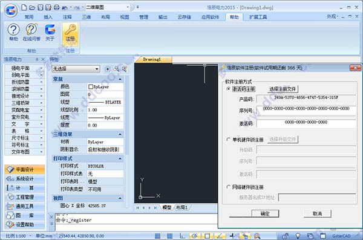Select the Drawing1 document tab

tap(153, 59)
